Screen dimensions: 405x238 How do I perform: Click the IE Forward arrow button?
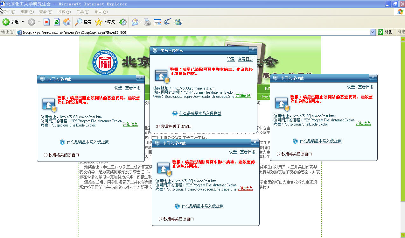click(31, 22)
